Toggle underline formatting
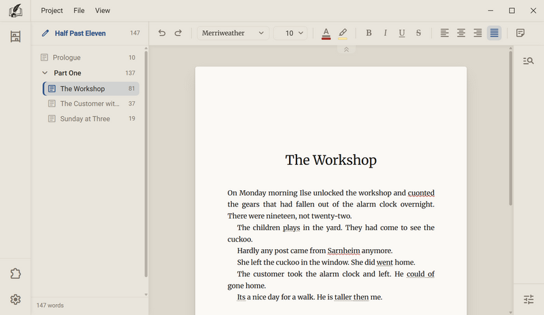544x315 pixels. click(x=402, y=33)
